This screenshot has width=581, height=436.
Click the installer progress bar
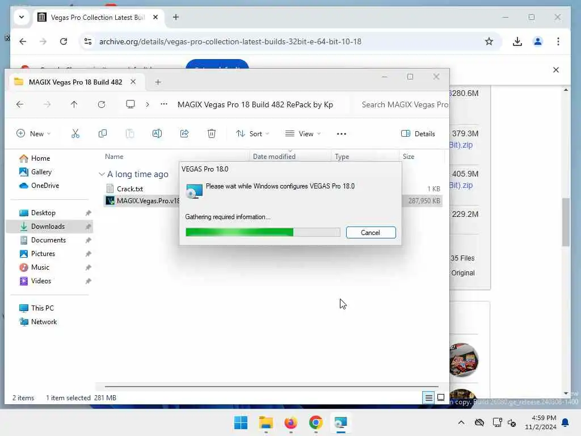click(263, 232)
